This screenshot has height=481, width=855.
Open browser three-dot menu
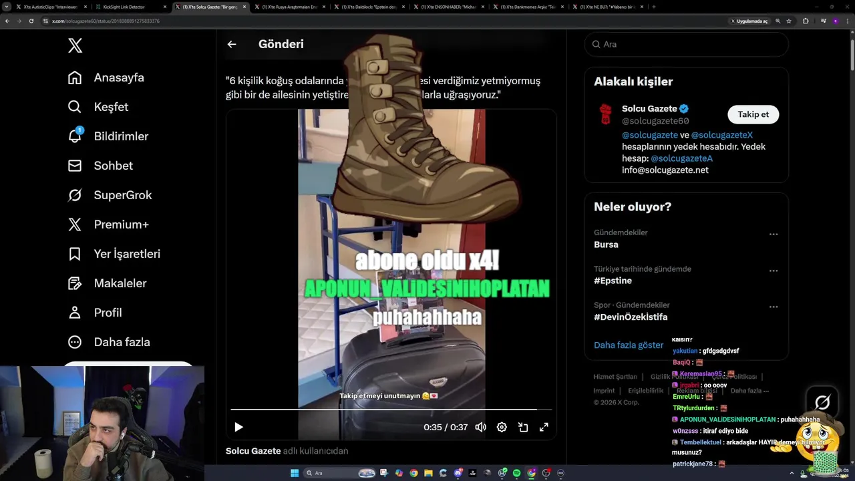point(847,21)
